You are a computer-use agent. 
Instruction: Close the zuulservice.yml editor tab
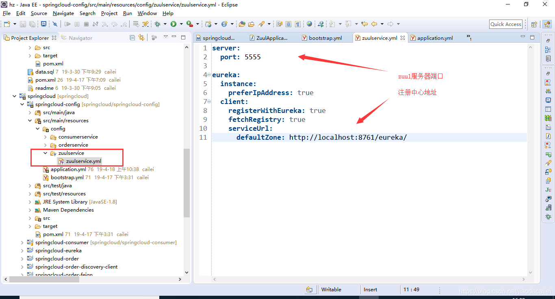(x=403, y=38)
